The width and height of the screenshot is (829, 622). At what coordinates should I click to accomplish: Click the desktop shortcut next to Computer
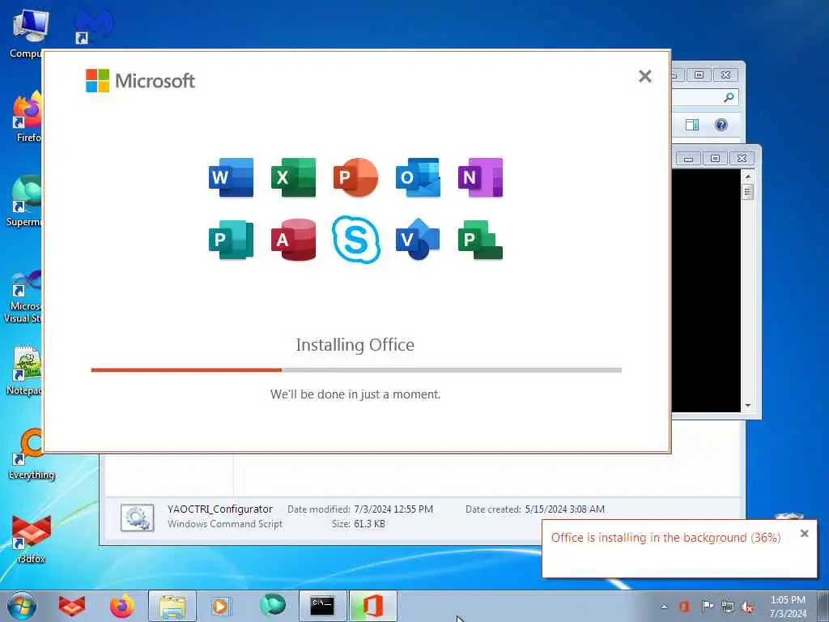tap(94, 25)
